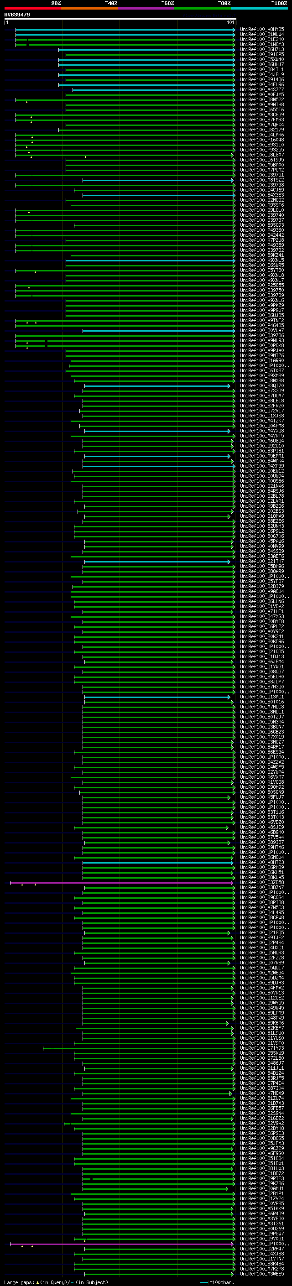Viewport: 292px width, 1286px height.
Task: Click the red ~20% identity legend segment
Action: [x=33, y=8]
